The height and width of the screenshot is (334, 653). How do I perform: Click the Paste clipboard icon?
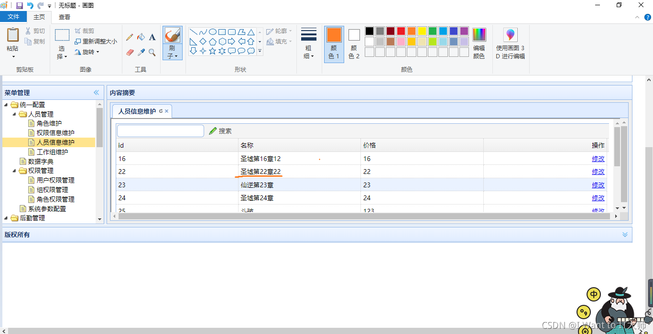[x=13, y=35]
